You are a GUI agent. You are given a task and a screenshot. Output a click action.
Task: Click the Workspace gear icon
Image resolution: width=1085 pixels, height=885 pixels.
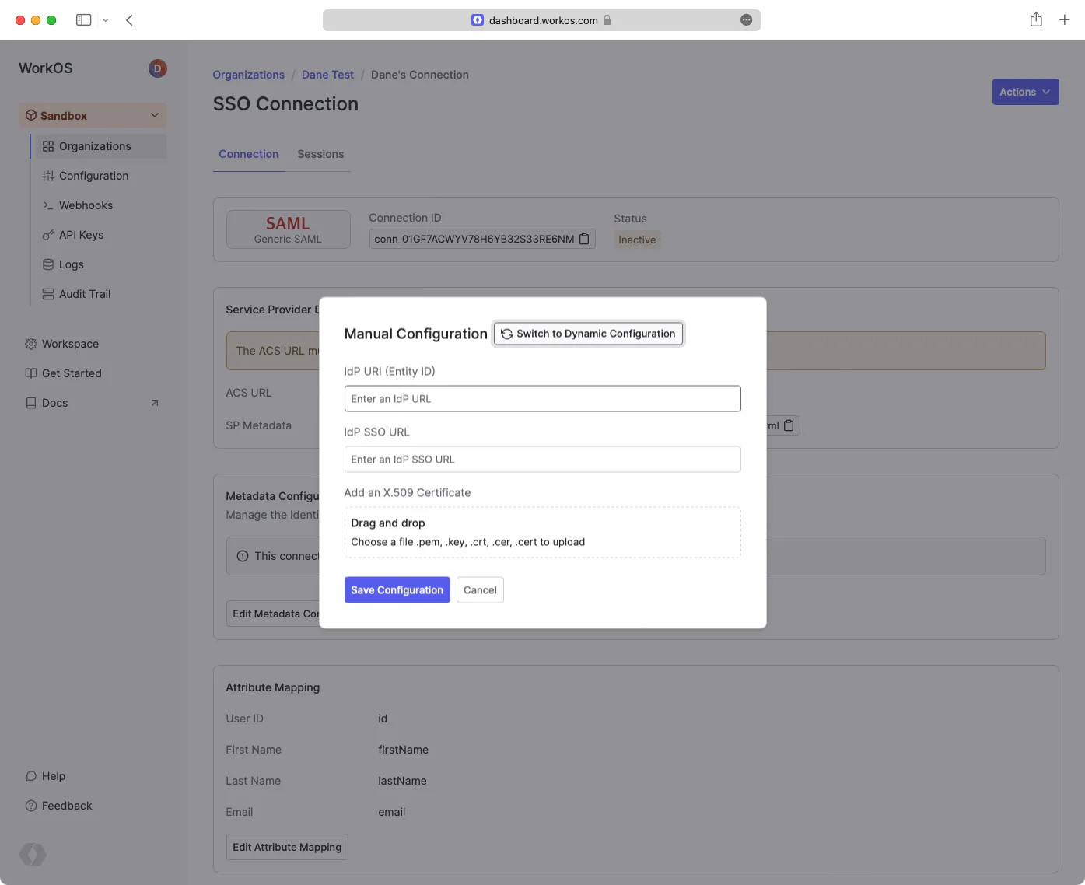pyautogui.click(x=31, y=344)
